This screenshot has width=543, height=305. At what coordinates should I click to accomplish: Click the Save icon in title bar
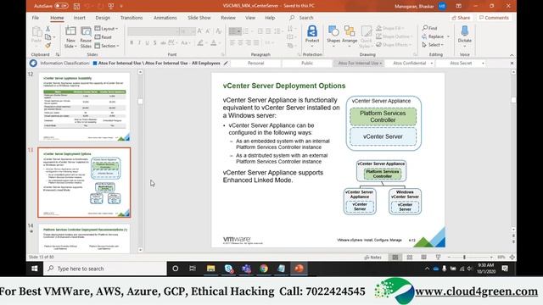pos(77,6)
